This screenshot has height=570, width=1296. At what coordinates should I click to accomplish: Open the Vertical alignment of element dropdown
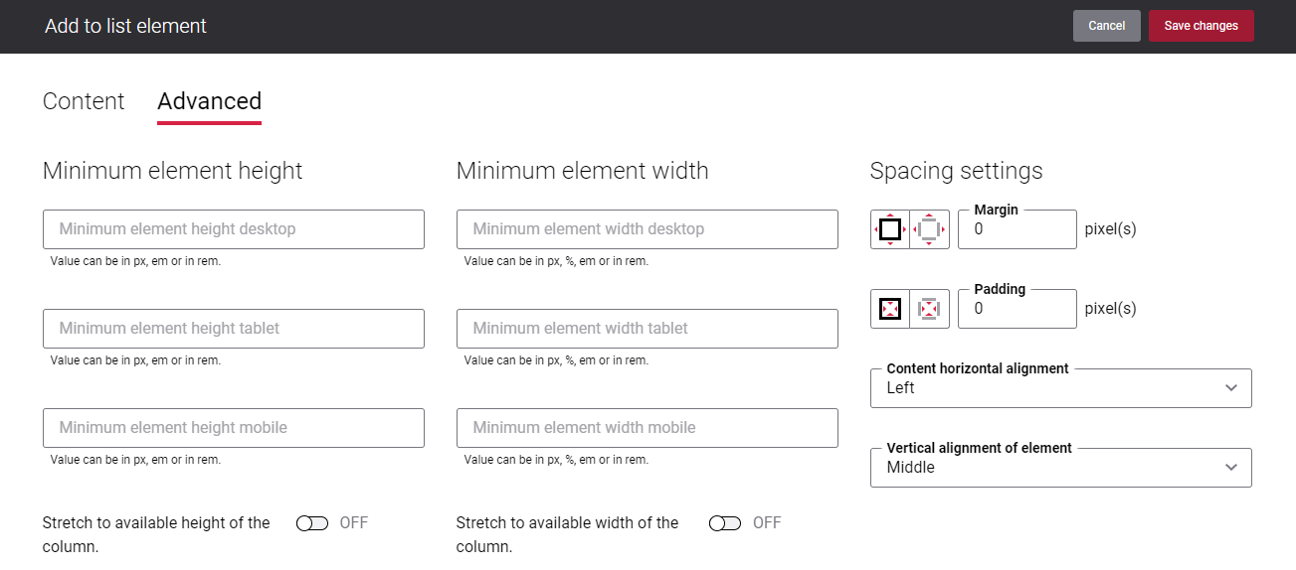1060,468
